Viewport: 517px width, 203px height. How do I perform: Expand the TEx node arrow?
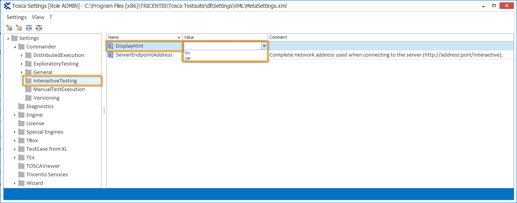pyautogui.click(x=15, y=157)
